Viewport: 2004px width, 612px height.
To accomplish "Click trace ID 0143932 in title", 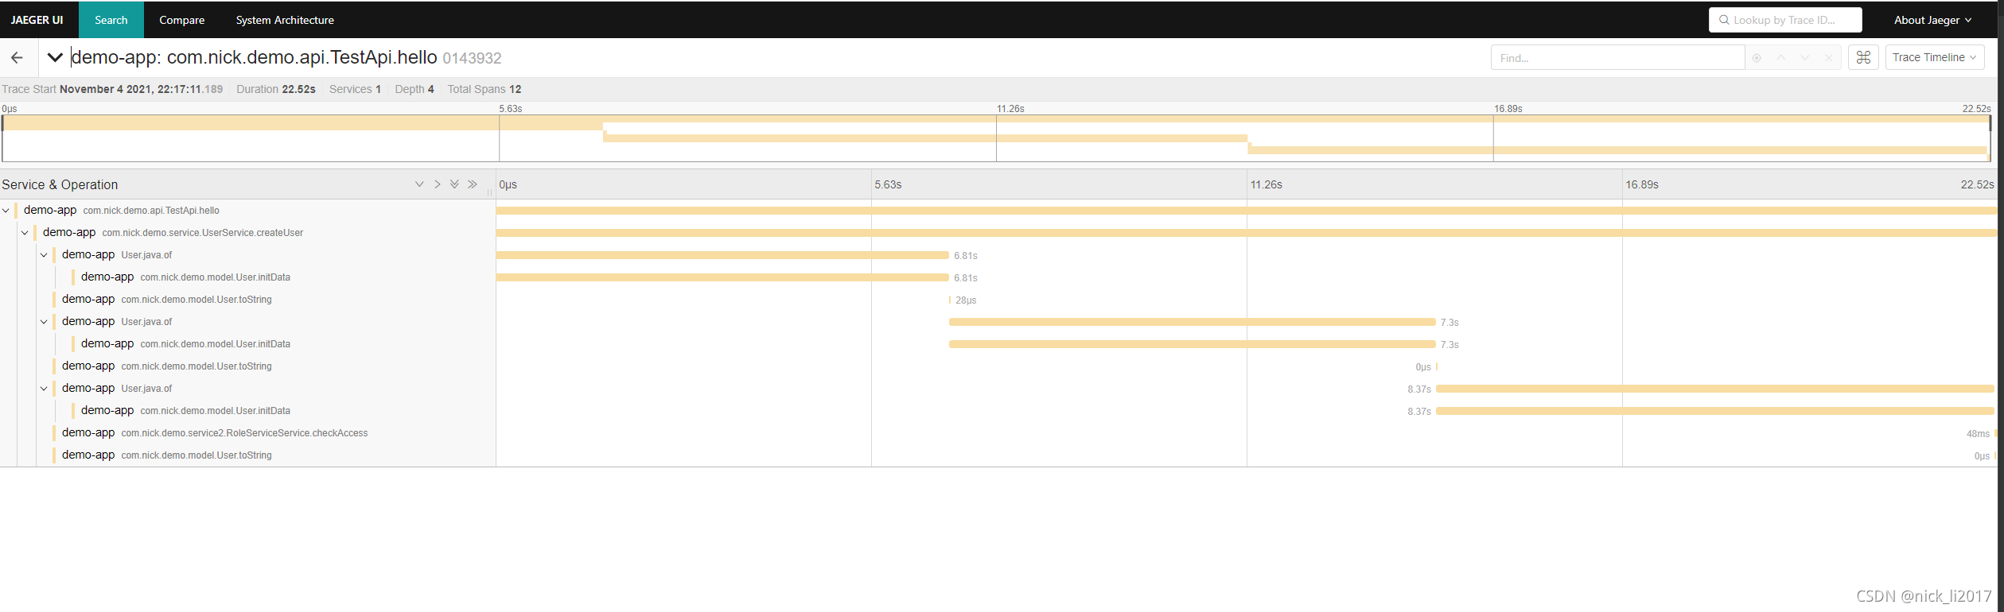I will [472, 58].
